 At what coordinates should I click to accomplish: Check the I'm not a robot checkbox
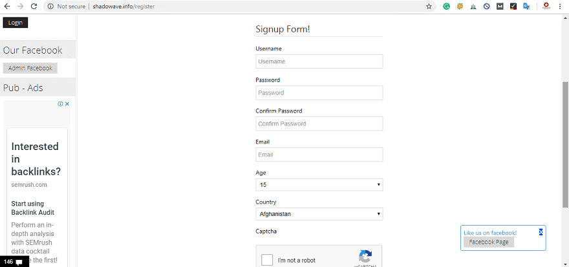[x=267, y=261]
